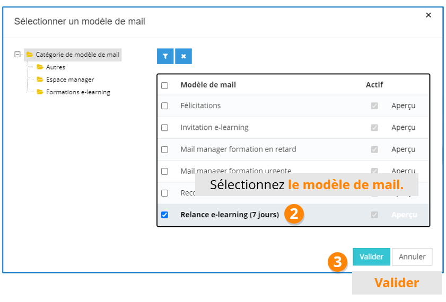Select the Formations e-learning category

78,92
